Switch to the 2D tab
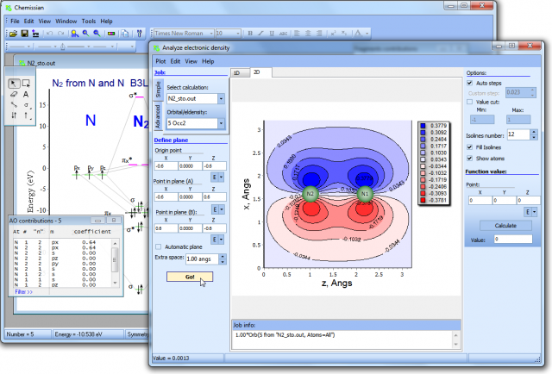This screenshot has height=374, width=552. tap(260, 72)
